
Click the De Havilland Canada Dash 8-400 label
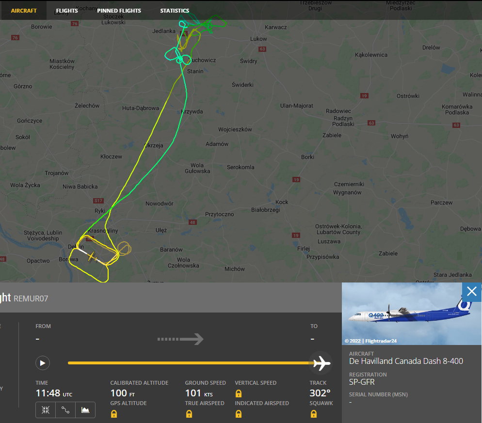(x=406, y=361)
